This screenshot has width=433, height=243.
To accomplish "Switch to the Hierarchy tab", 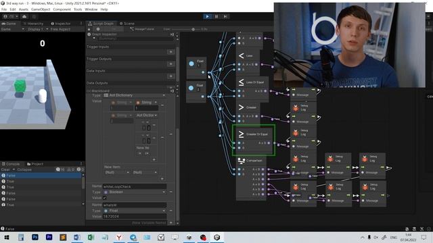I will click(x=33, y=24).
